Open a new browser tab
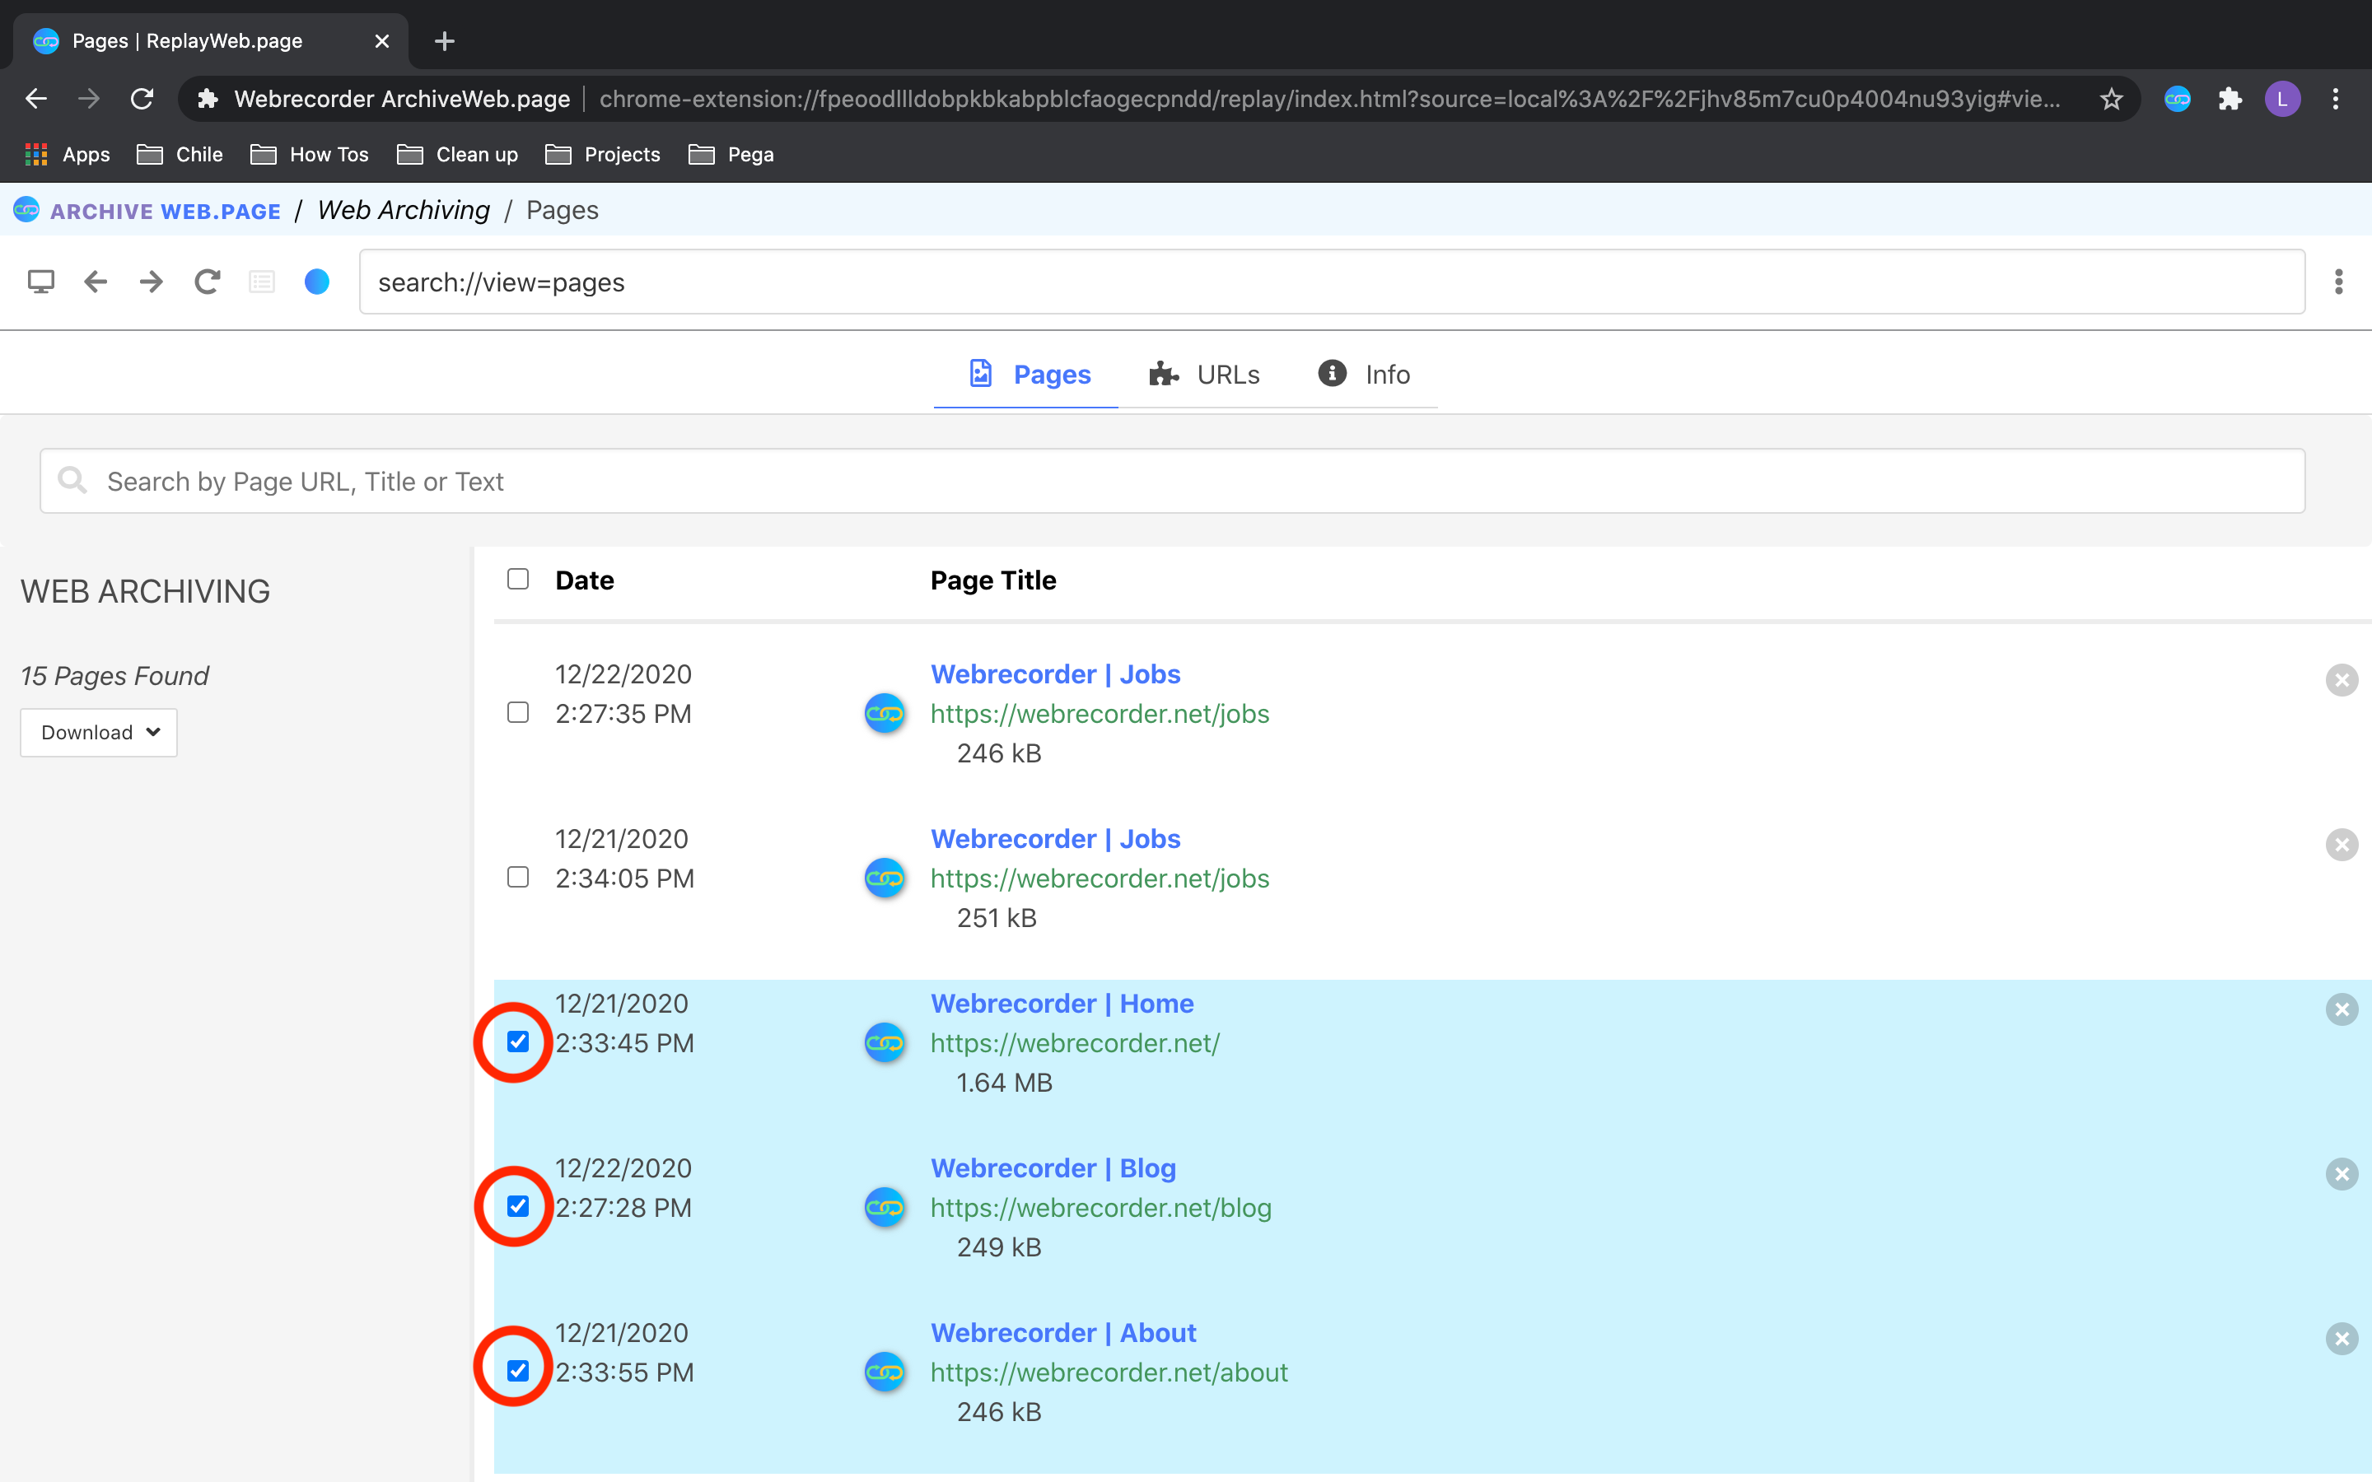 click(444, 41)
